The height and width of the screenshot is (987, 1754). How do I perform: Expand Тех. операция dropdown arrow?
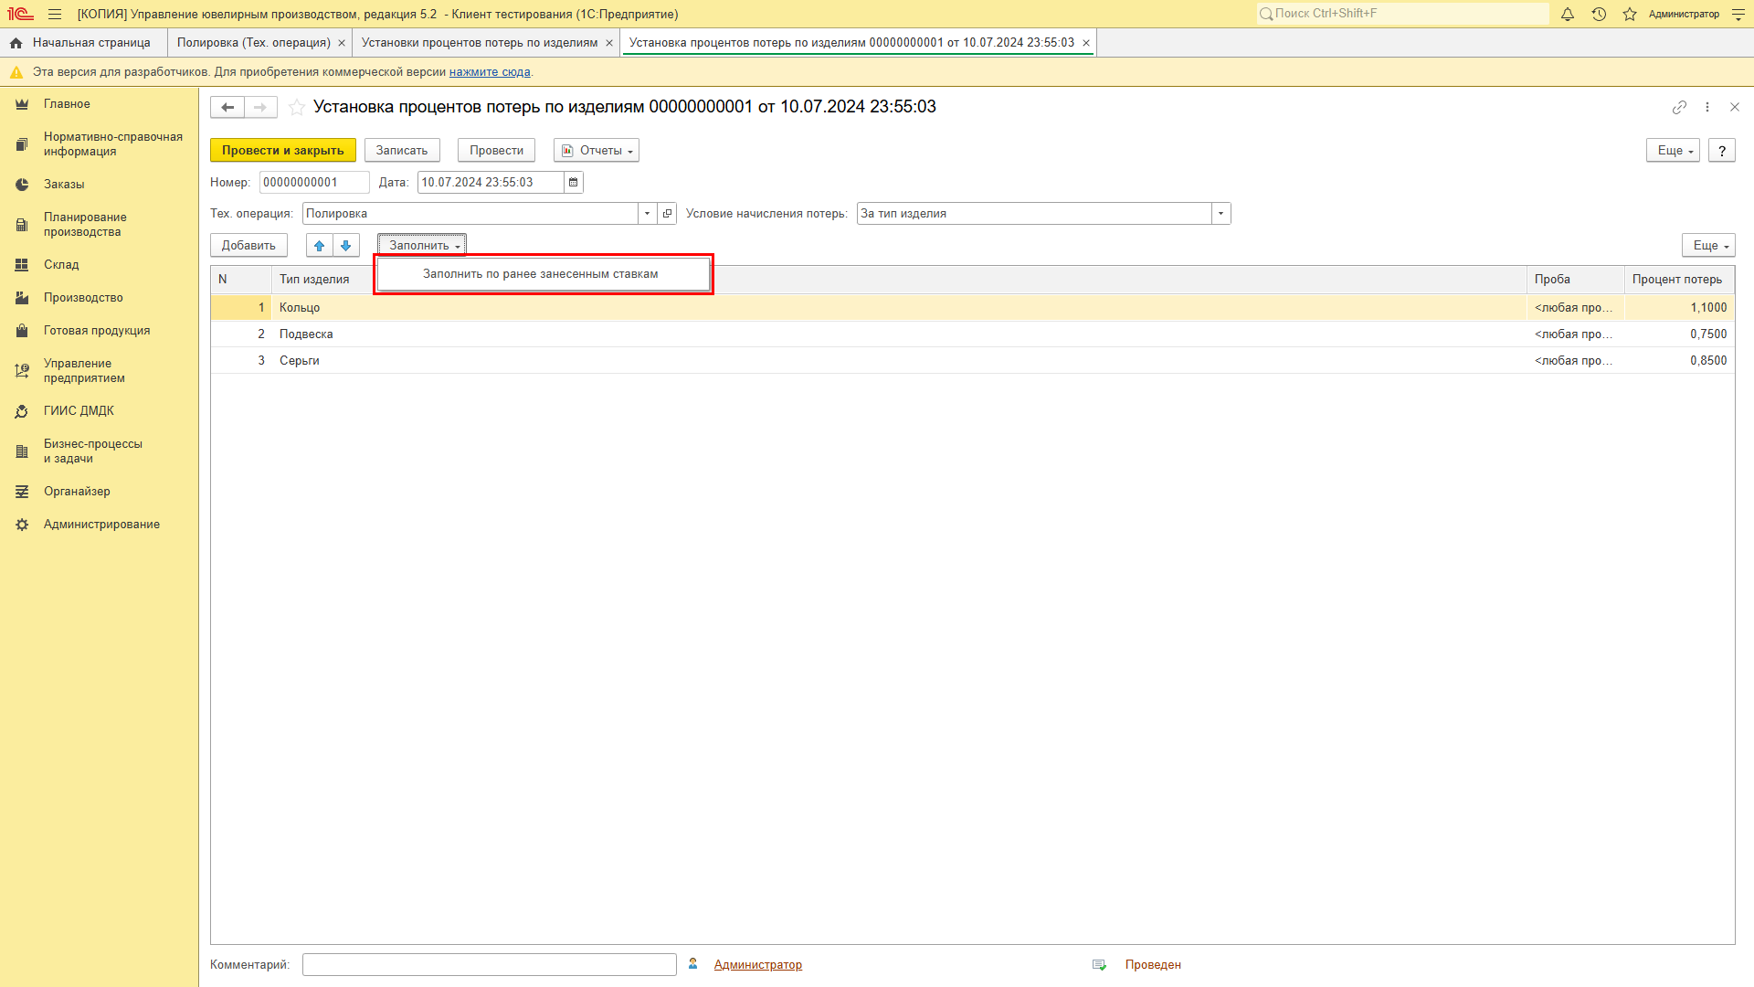(x=648, y=214)
